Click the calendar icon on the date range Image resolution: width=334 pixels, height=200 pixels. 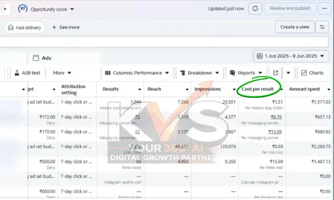pyautogui.click(x=260, y=56)
